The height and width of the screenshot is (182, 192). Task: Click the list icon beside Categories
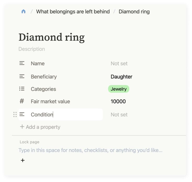pyautogui.click(x=22, y=89)
